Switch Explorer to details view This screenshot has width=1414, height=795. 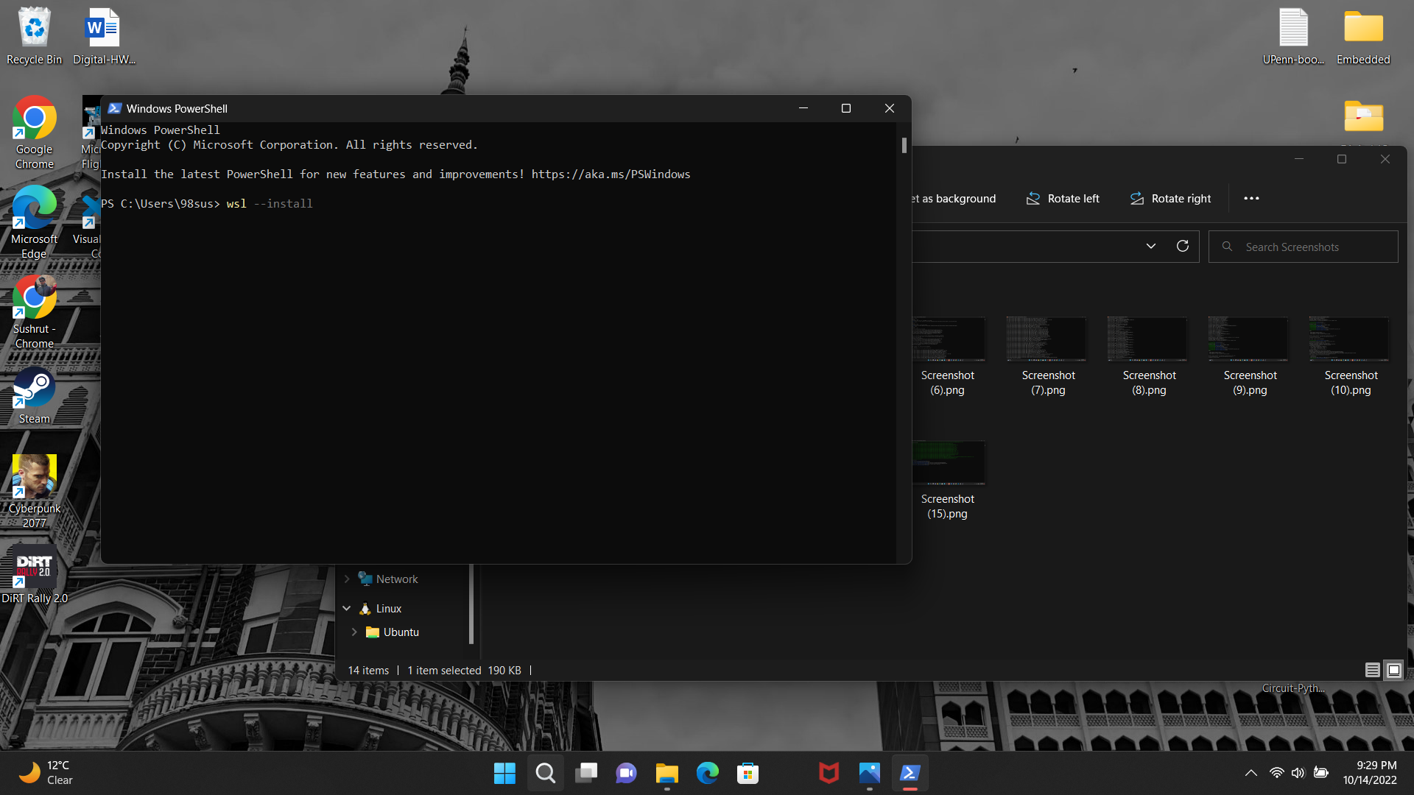click(1372, 670)
